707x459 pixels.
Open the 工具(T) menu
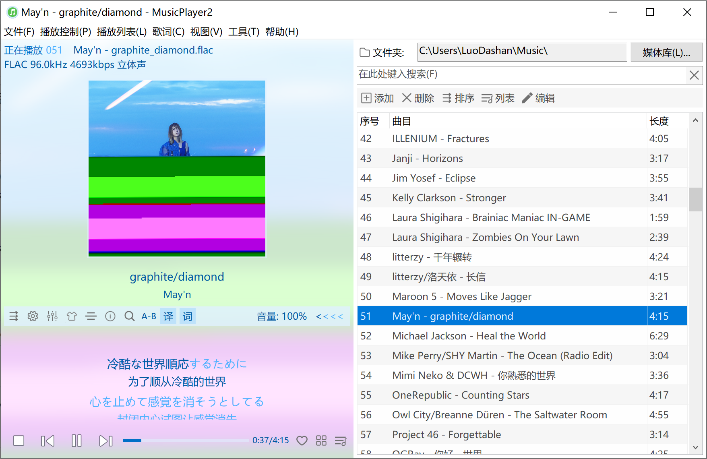coord(244,32)
